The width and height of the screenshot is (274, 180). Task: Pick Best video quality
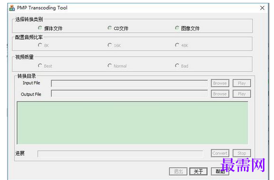pyautogui.click(x=40, y=65)
